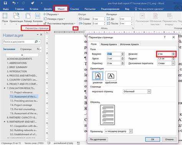Click the dialog help question mark
Viewport: 182px width, 145px height.
tap(165, 37)
